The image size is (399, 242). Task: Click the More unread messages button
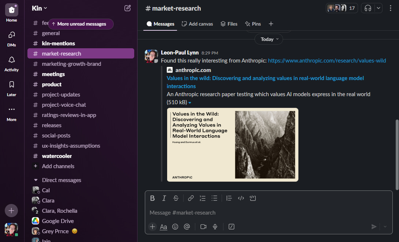81,24
